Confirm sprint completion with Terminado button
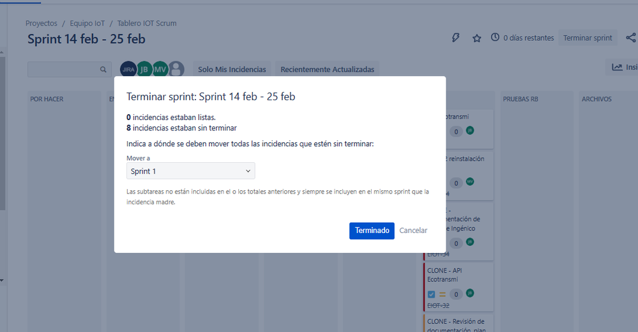638x332 pixels. point(372,230)
